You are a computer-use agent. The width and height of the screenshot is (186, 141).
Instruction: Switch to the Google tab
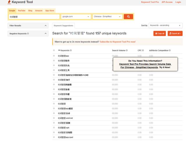pyautogui.click(x=12, y=11)
